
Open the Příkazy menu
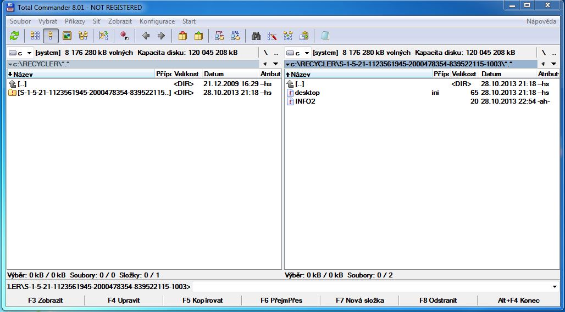[75, 21]
